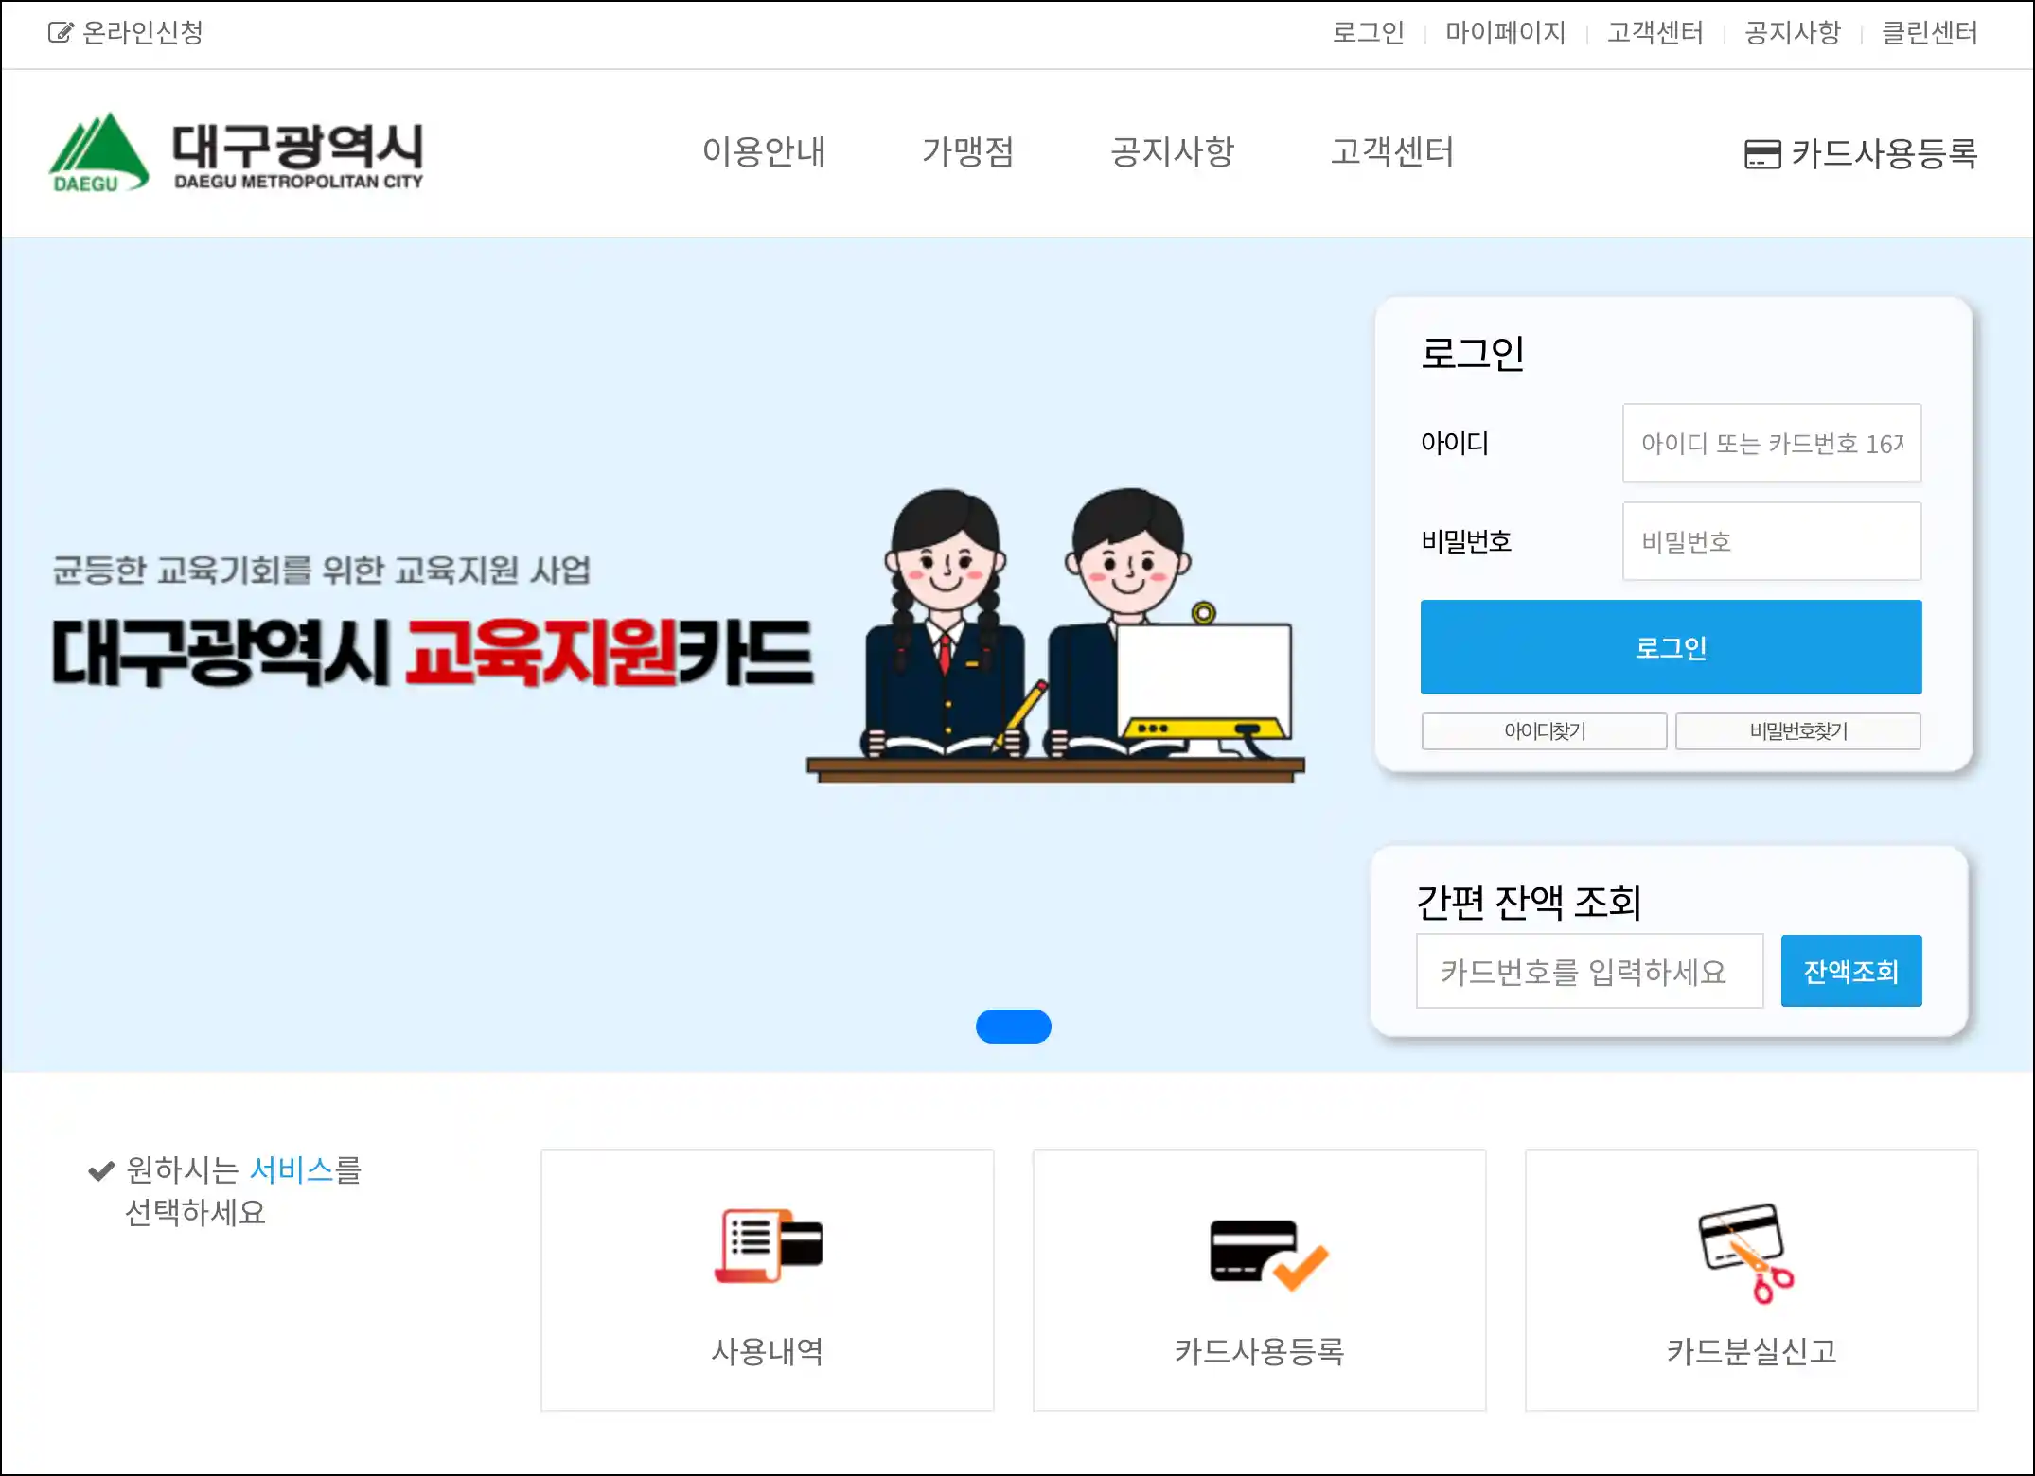Click the students illustration in the banner
The width and height of the screenshot is (2035, 1476).
[x=1055, y=634]
